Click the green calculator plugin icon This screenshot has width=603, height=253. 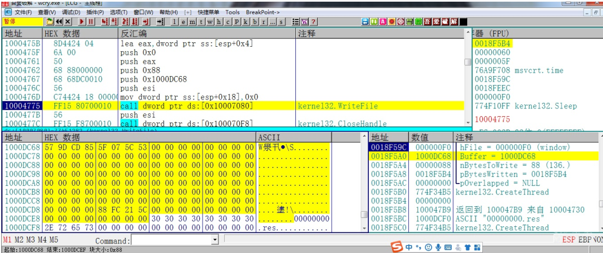[x=409, y=22]
